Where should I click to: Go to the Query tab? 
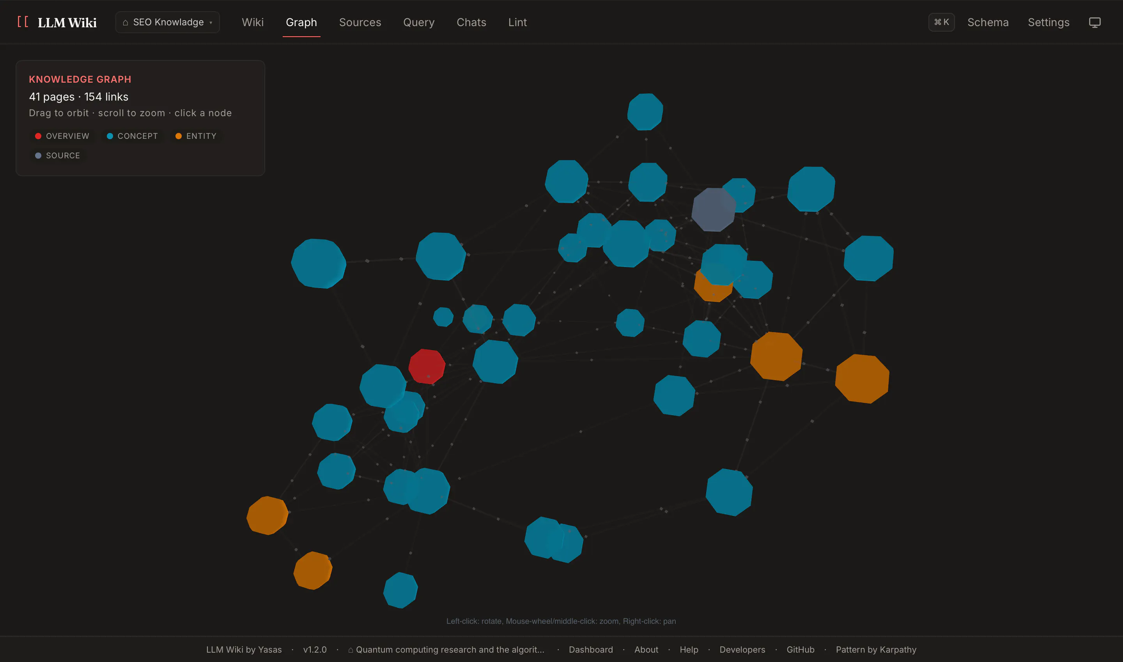pos(418,22)
